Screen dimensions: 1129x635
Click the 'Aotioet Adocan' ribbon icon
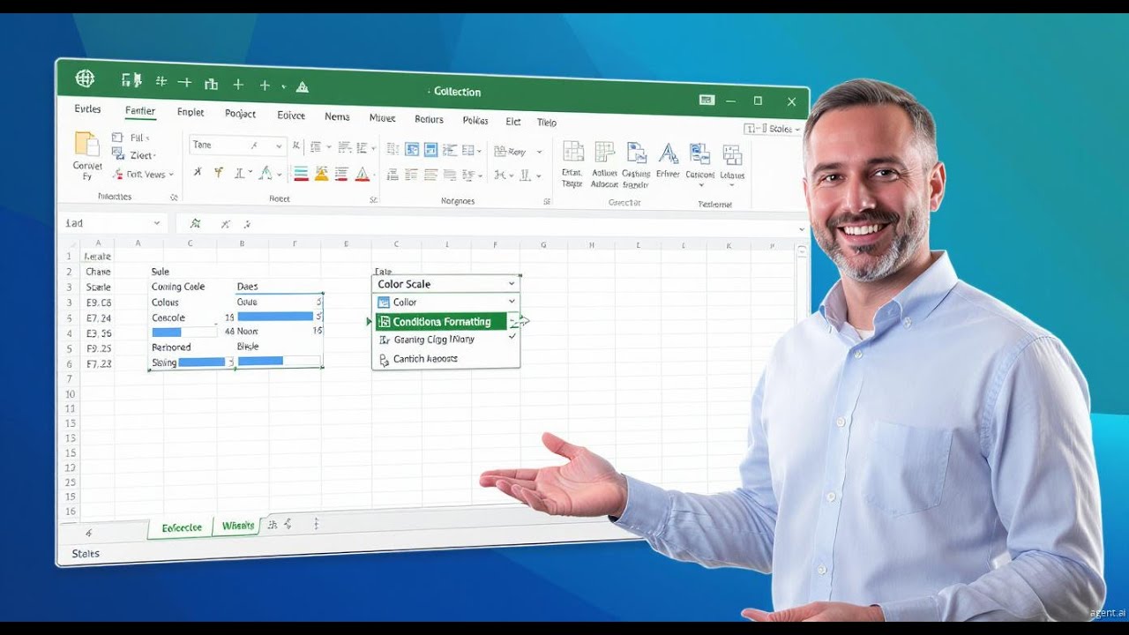tap(604, 152)
